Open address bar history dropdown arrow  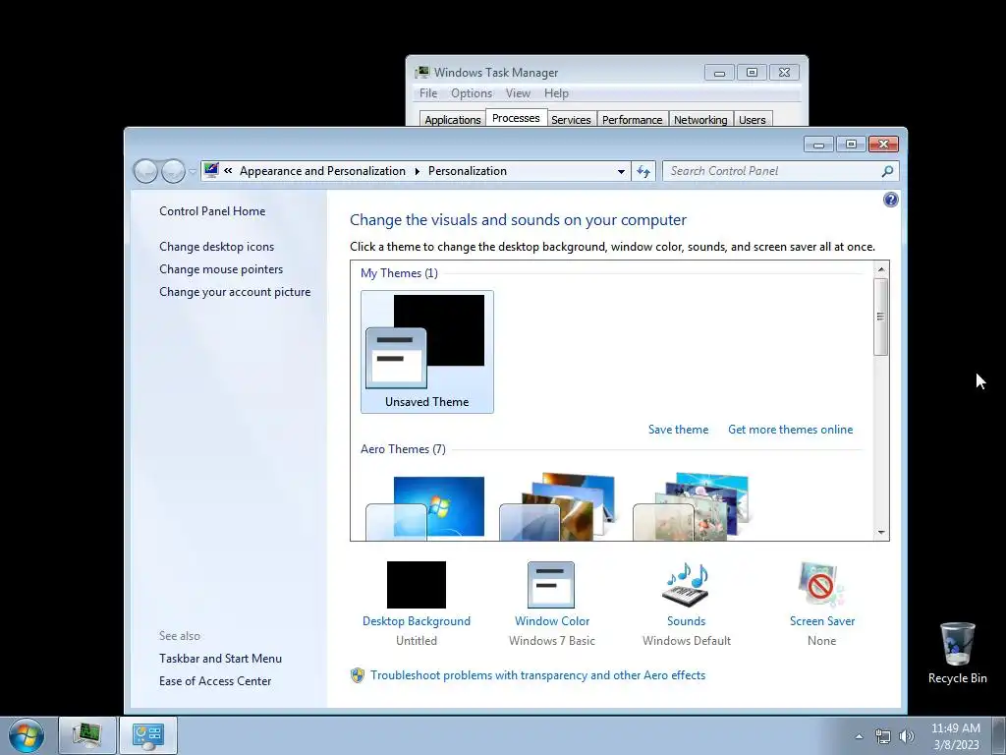point(621,171)
